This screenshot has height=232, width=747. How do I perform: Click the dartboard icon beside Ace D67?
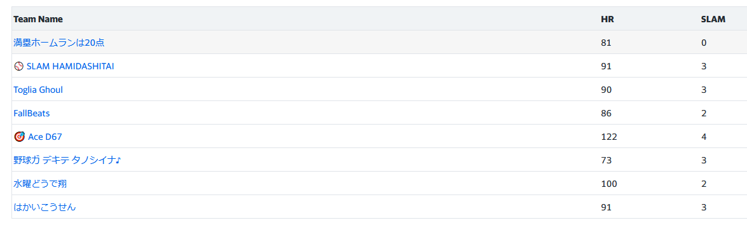tap(19, 137)
